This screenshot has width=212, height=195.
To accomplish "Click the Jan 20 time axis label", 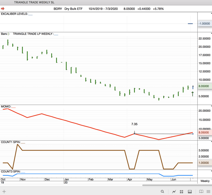I will tap(66, 181).
